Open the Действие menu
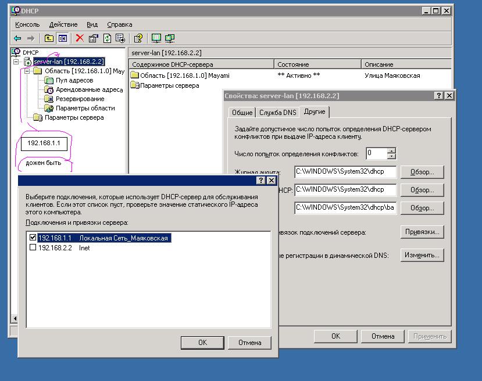 click(63, 24)
